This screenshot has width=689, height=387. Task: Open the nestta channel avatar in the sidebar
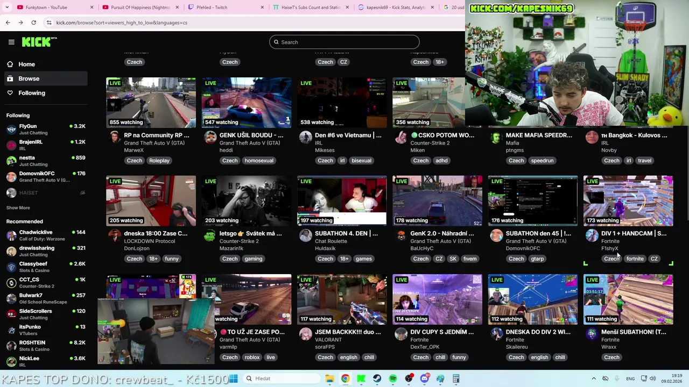[11, 161]
